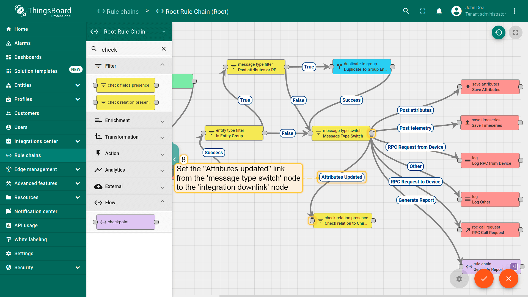Open the user options three-dot menu
The height and width of the screenshot is (297, 528).
(x=514, y=11)
